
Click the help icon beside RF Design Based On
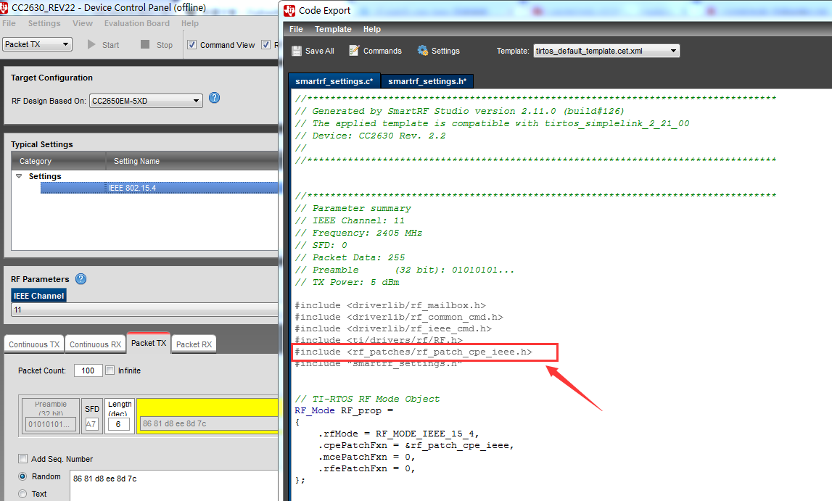tap(215, 98)
